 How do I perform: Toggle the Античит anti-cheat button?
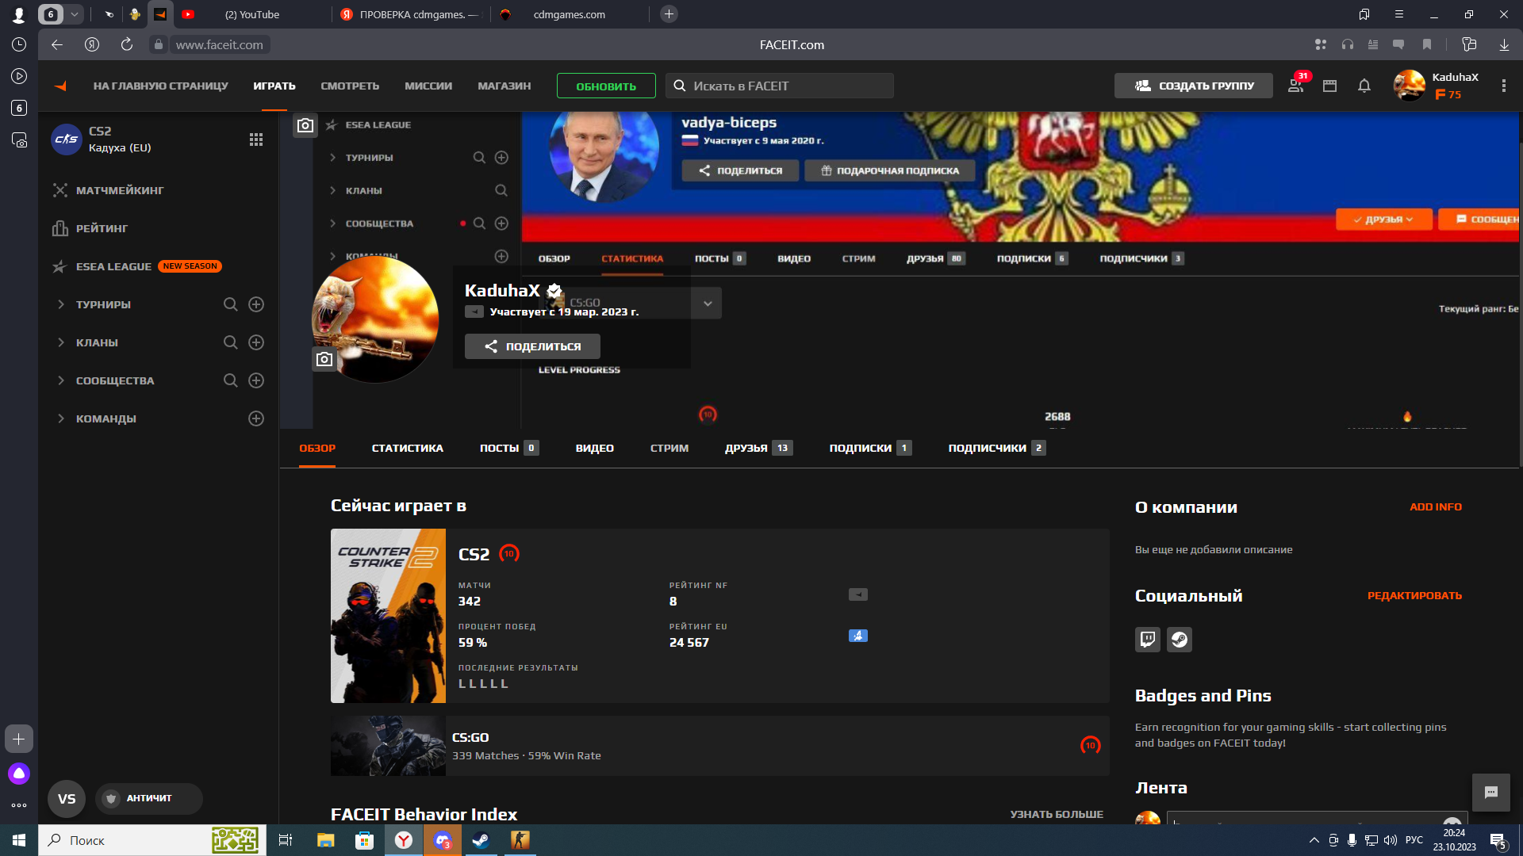(x=149, y=798)
